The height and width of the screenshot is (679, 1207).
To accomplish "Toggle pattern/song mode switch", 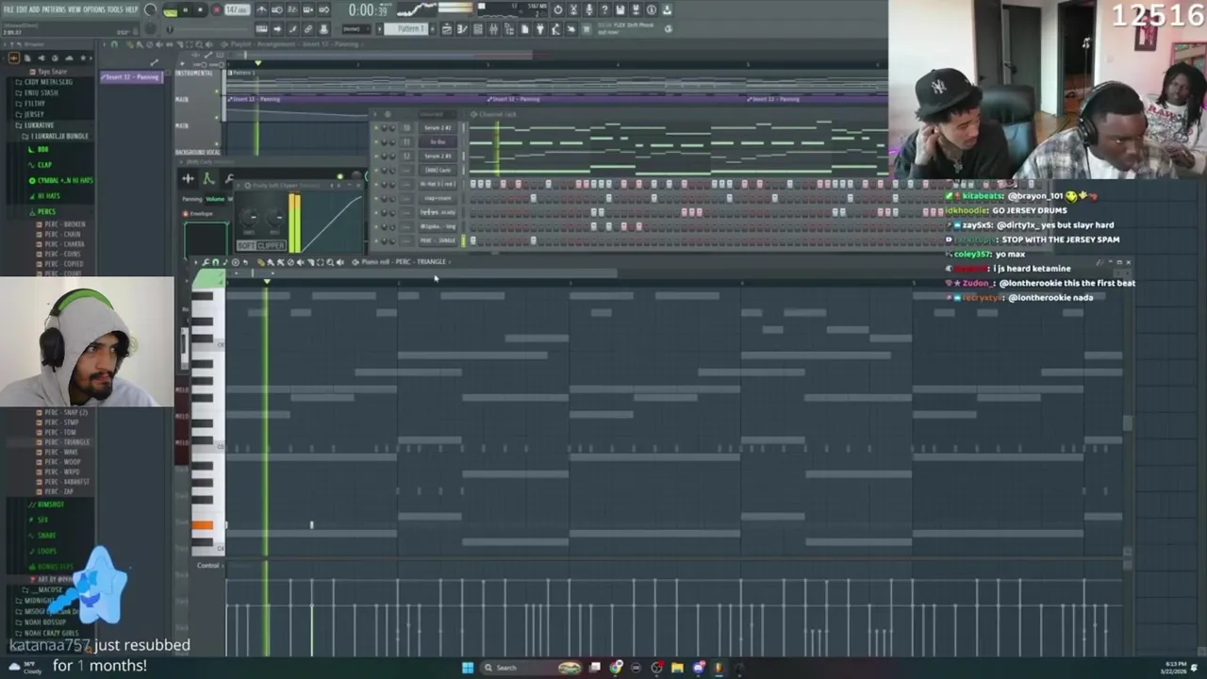I will (171, 10).
